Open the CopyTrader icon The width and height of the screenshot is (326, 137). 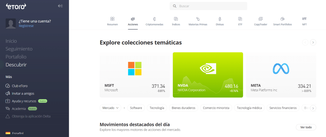pos(260,19)
